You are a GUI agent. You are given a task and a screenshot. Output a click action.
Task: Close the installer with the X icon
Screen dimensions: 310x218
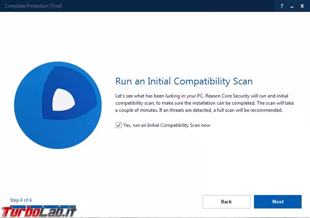click(x=302, y=6)
